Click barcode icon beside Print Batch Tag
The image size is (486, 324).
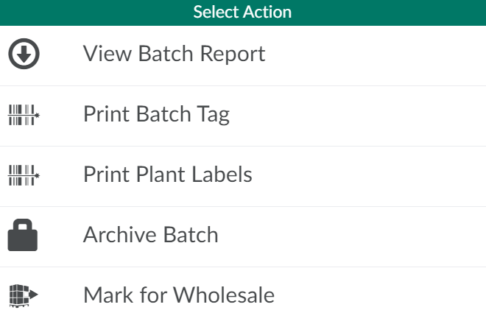(24, 115)
